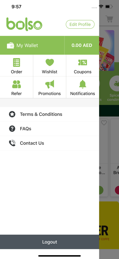Open the Coupons ticket icon

click(82, 62)
